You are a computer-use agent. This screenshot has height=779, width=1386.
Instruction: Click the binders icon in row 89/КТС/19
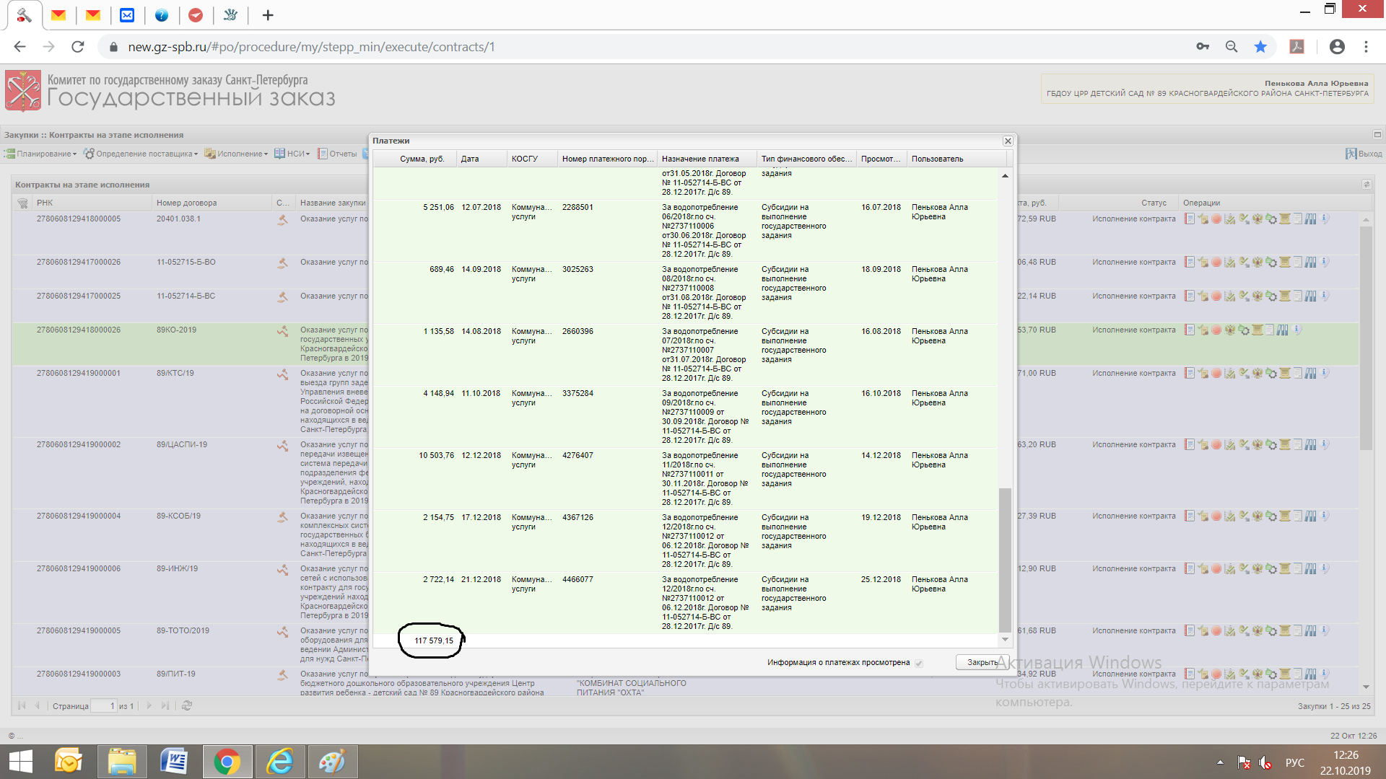pos(1311,374)
